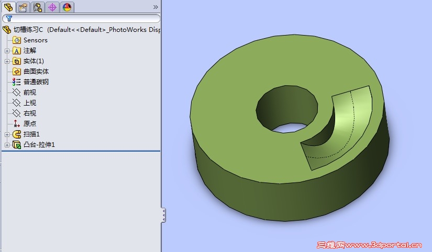Click the 注解 annotation folder icon

point(17,51)
